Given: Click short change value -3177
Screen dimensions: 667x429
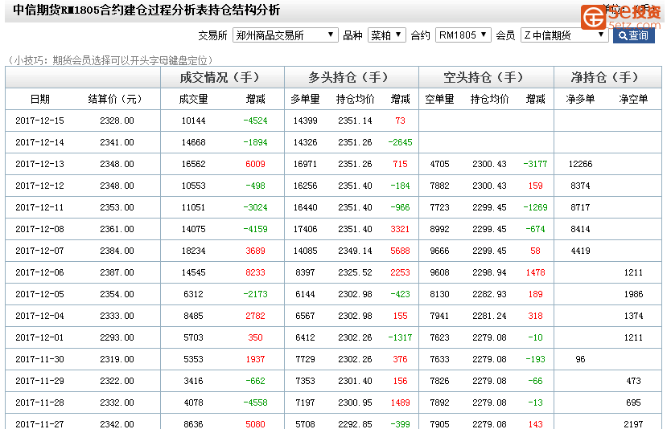Looking at the screenshot, I should (x=535, y=164).
